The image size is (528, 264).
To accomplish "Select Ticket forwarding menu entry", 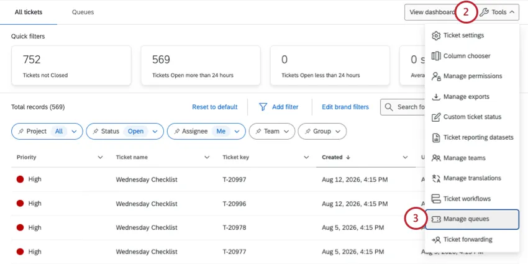I will tap(472, 240).
